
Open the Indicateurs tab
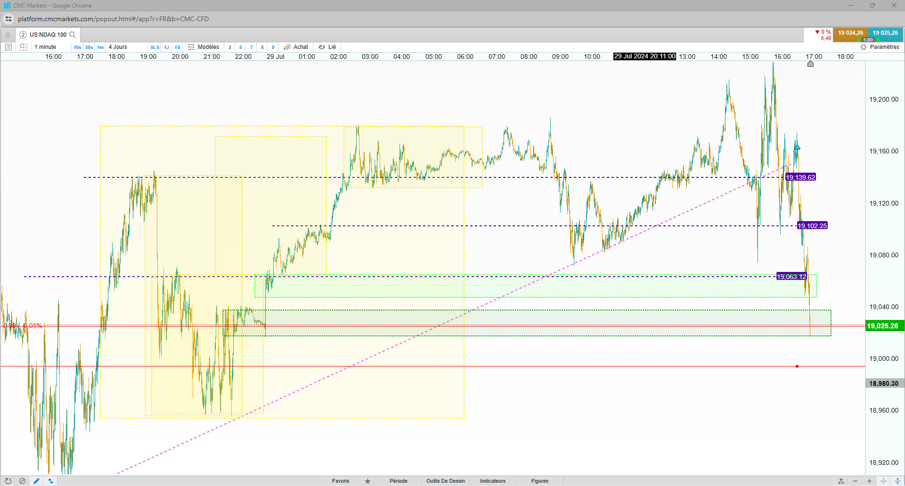[493, 481]
